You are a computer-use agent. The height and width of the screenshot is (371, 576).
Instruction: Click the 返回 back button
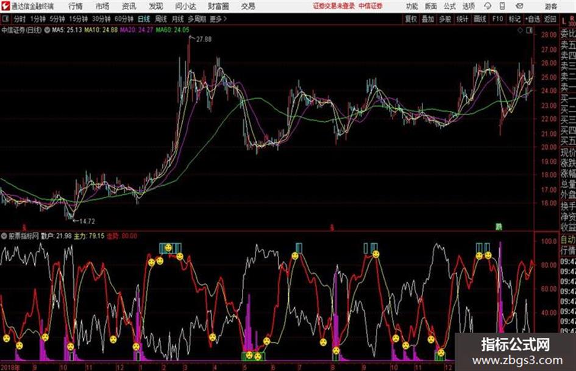(550, 19)
